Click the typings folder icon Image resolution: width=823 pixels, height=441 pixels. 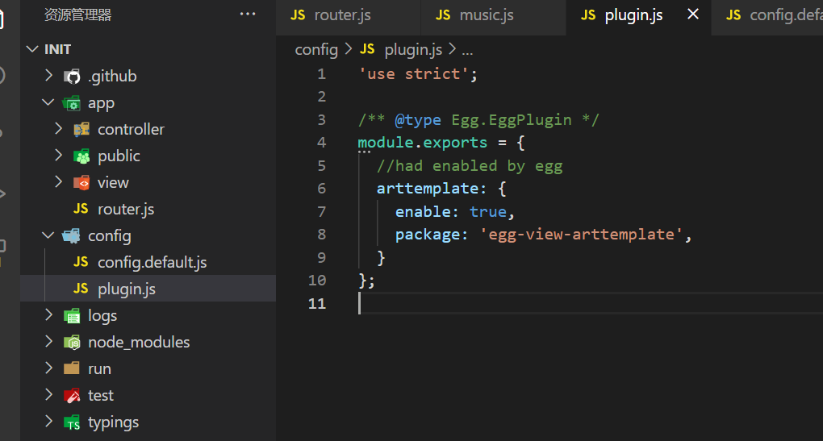click(x=72, y=422)
